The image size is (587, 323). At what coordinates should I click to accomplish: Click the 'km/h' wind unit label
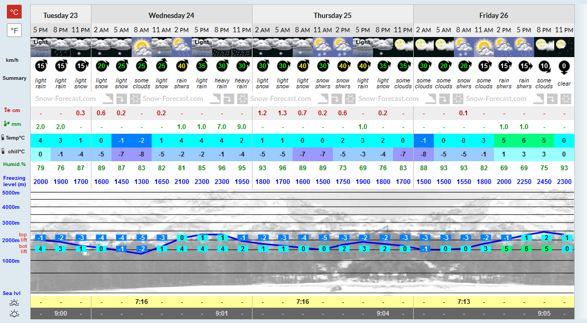12,60
